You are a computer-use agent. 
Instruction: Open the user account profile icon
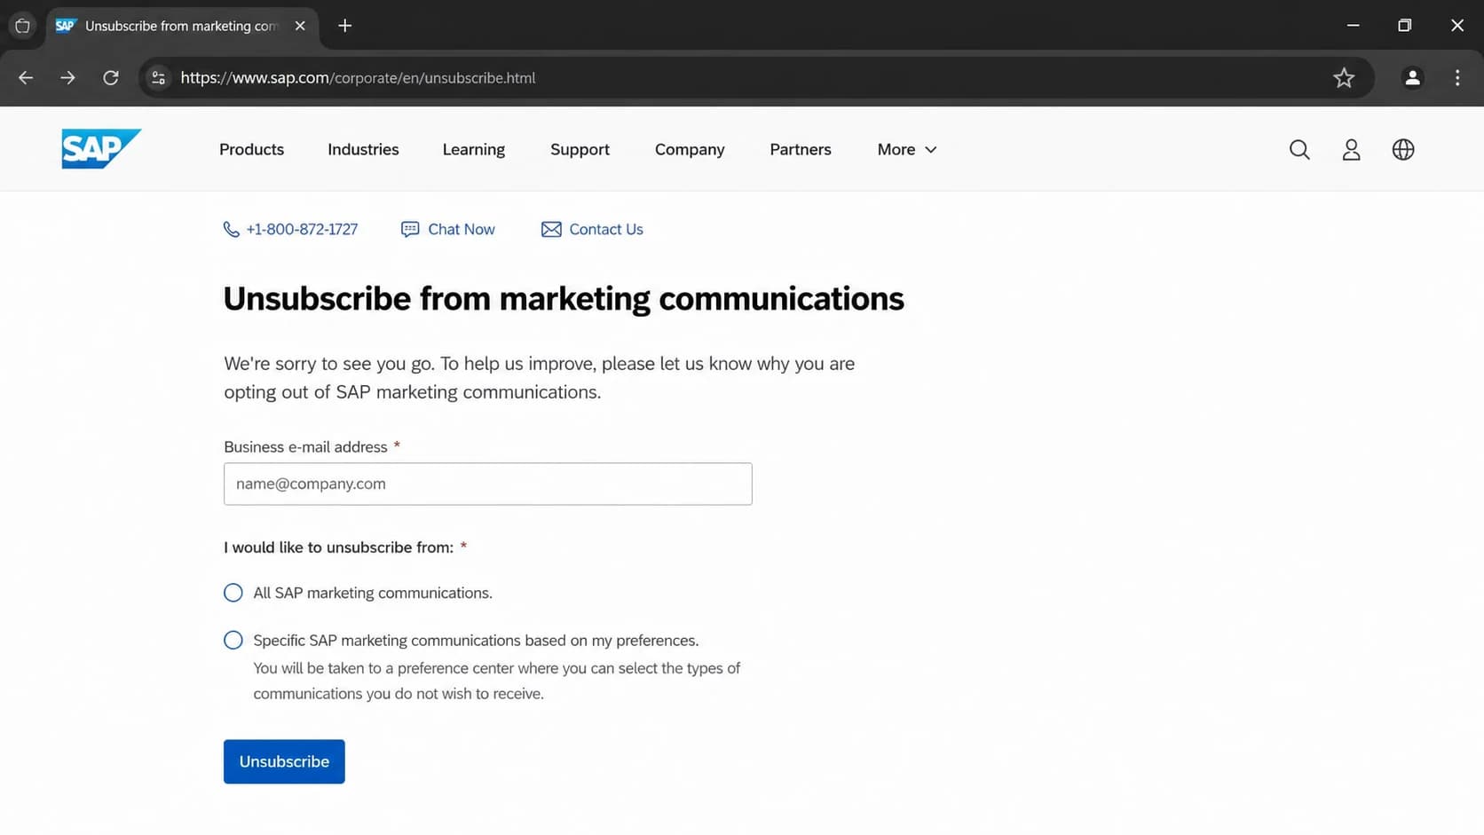1351,149
